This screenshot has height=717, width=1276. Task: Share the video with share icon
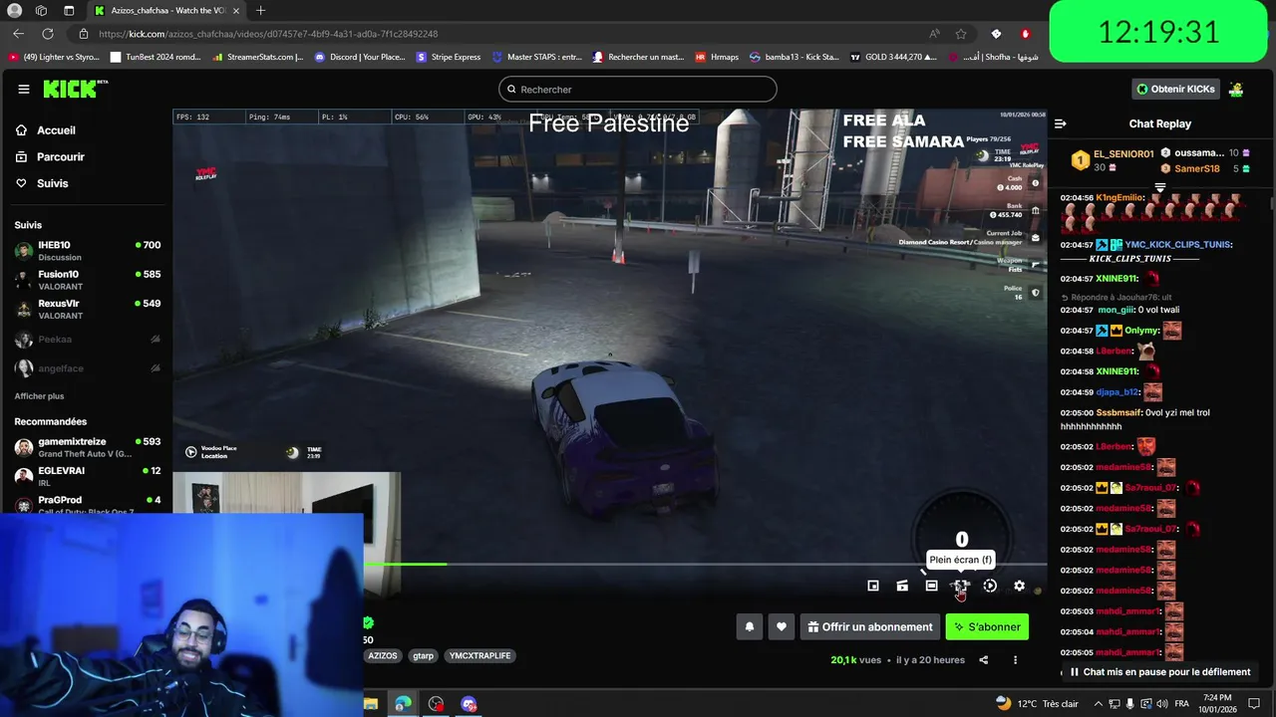pyautogui.click(x=983, y=660)
